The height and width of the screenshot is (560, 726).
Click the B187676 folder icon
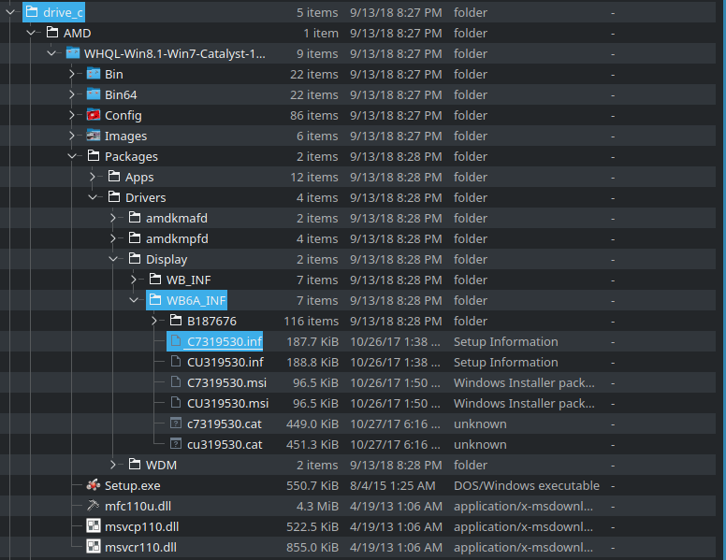[176, 321]
